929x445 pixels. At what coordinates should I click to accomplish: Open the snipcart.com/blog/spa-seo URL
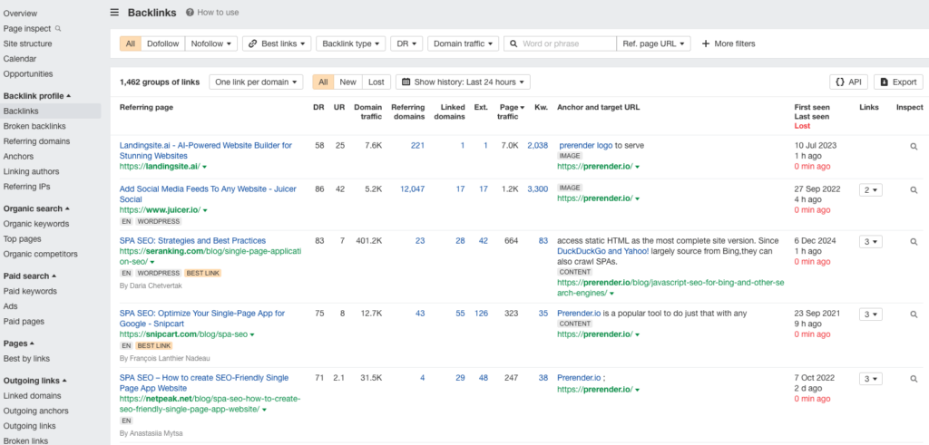point(183,334)
